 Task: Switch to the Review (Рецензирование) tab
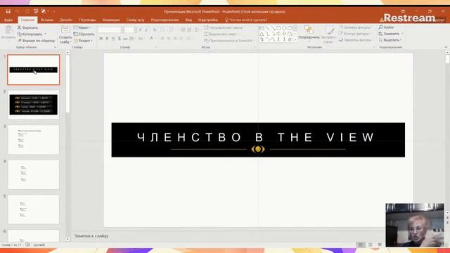pos(165,20)
